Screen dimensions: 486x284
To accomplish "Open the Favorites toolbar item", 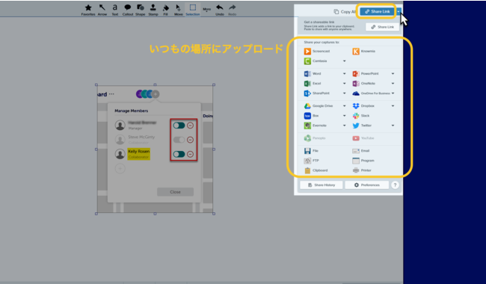I will pyautogui.click(x=88, y=10).
